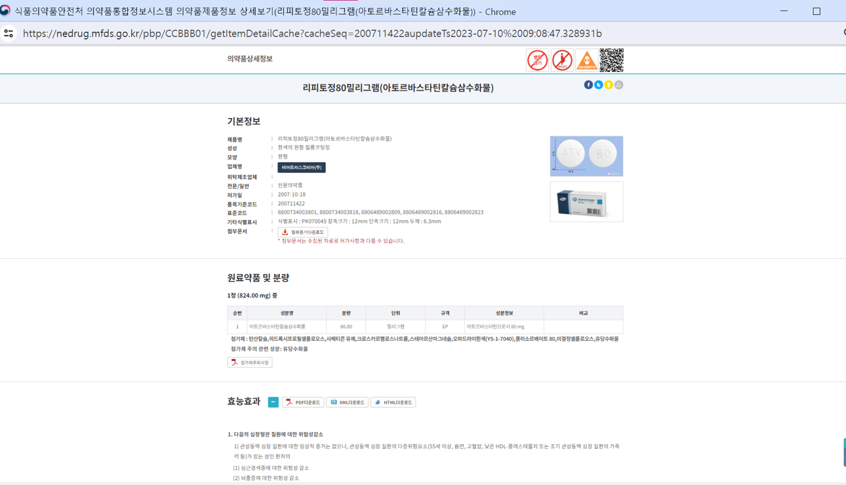Click the (1) 심근경색증에 대한 위험성 감소 line
846x485 pixels.
[x=271, y=468]
